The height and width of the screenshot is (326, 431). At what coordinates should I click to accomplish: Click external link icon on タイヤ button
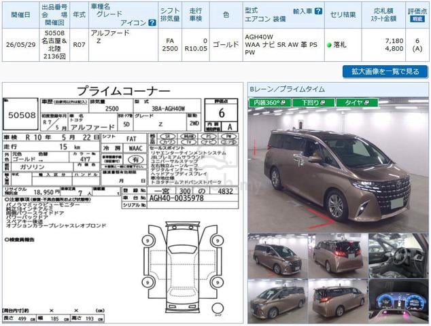[366, 103]
